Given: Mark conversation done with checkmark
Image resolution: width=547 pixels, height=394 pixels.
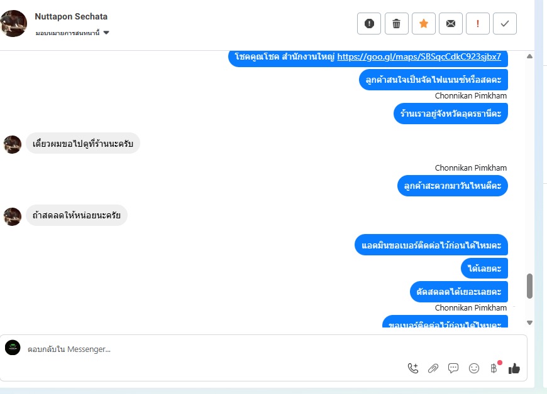Looking at the screenshot, I should (505, 24).
